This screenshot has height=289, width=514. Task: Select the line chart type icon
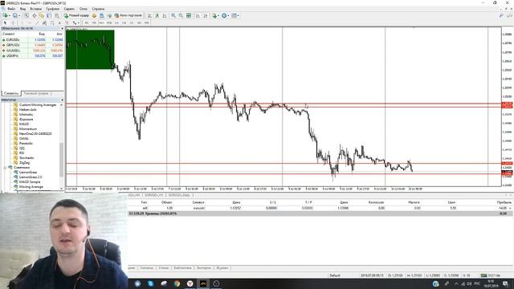[x=165, y=15]
